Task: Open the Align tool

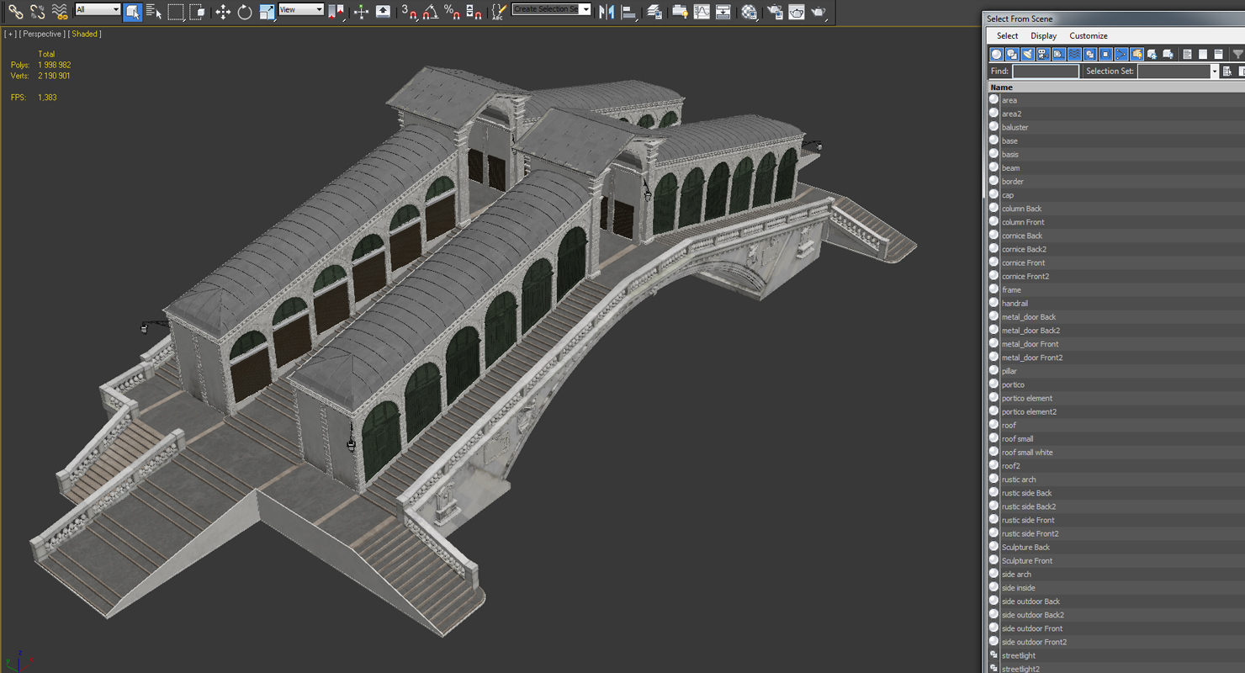Action: [x=629, y=12]
